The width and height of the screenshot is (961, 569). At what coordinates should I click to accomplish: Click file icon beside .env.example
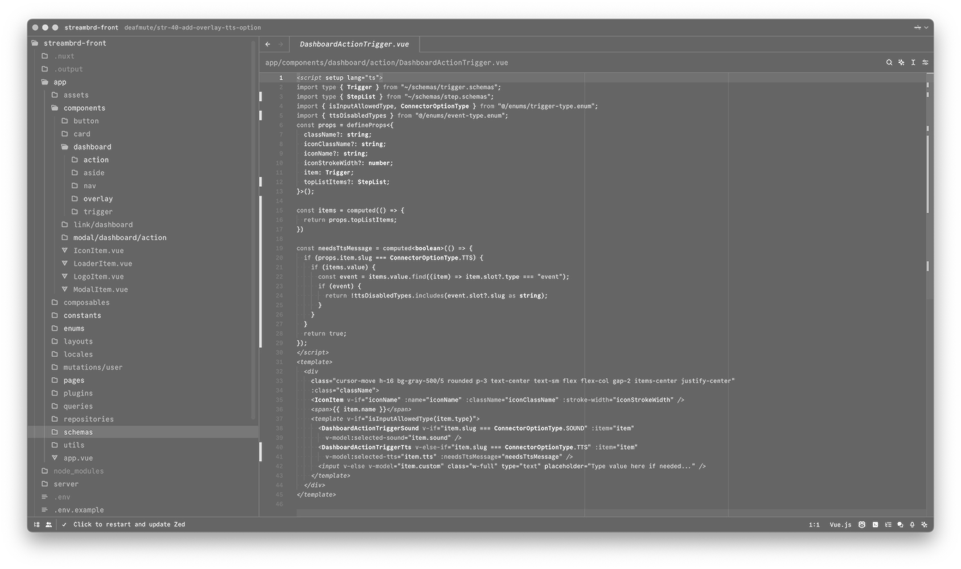[44, 510]
